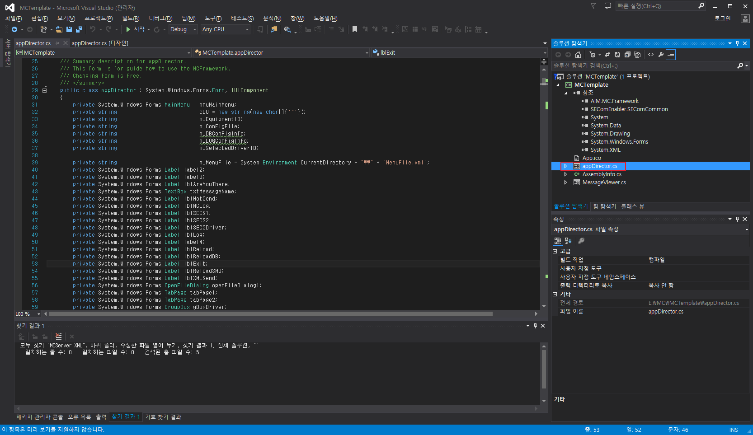
Task: Save all files using 모두 저장 toolbar icon
Action: point(79,29)
